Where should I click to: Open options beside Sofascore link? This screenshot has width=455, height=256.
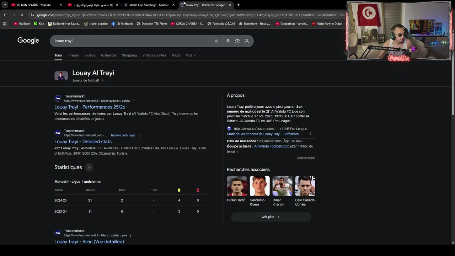(310, 133)
